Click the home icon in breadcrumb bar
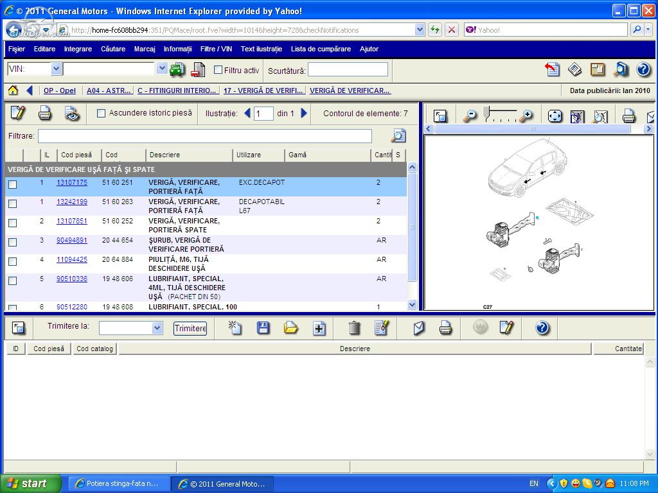Screen dimensions: 658x493 13,90
